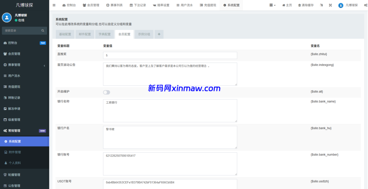Click the icon beside 转账记录 in sidebar
The width and height of the screenshot is (368, 189).
pos(5,98)
